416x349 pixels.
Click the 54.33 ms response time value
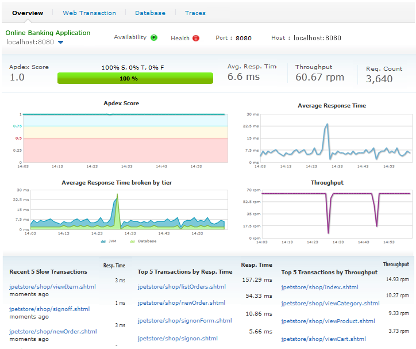pyautogui.click(x=259, y=296)
